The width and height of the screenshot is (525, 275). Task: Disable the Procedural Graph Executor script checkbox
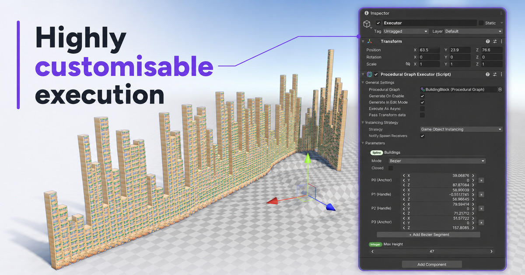click(376, 74)
